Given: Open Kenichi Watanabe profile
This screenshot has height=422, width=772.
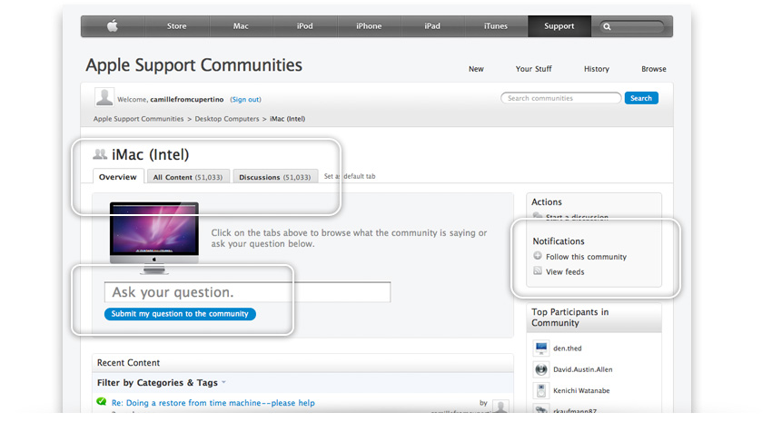Looking at the screenshot, I should pyautogui.click(x=581, y=390).
